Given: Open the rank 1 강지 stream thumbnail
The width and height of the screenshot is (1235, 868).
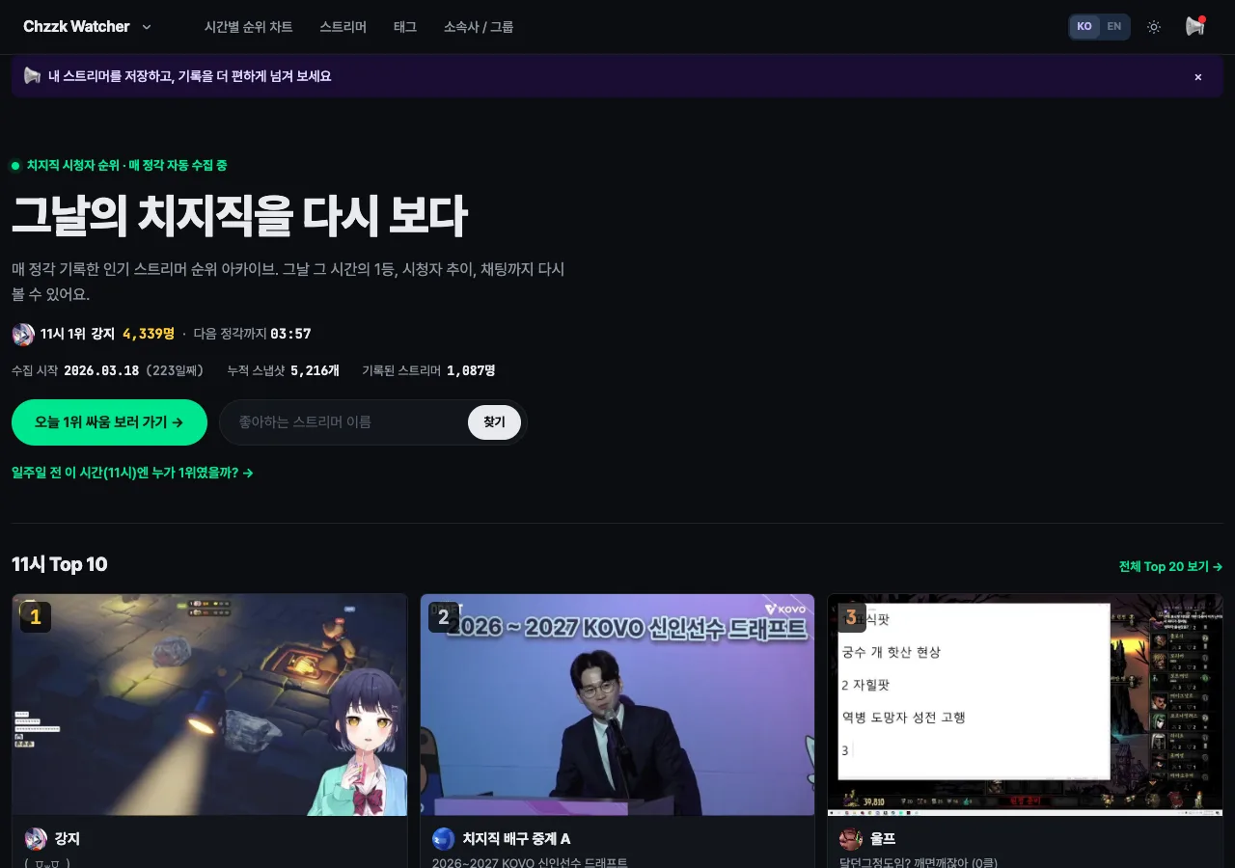Looking at the screenshot, I should tap(209, 705).
